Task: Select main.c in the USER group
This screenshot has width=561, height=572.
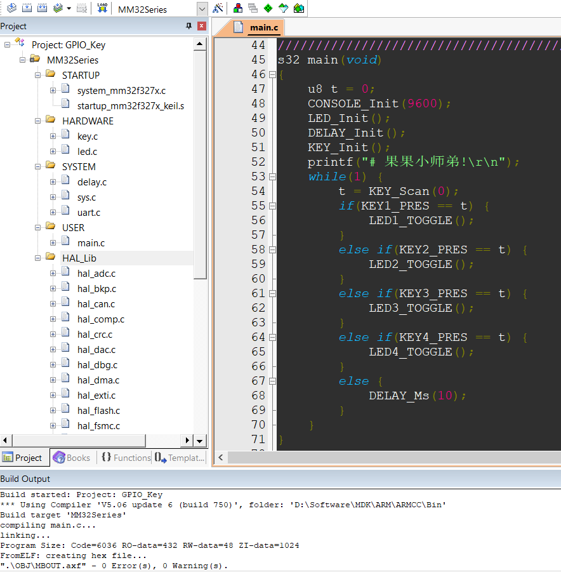Action: (91, 243)
